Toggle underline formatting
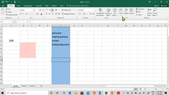This screenshot has width=169, height=95. (x=26, y=14)
